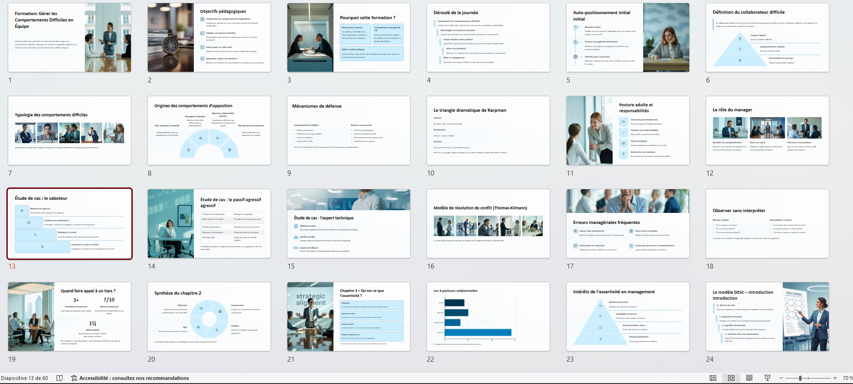
Task: Click the zoom slider handle
Action: coord(801,378)
